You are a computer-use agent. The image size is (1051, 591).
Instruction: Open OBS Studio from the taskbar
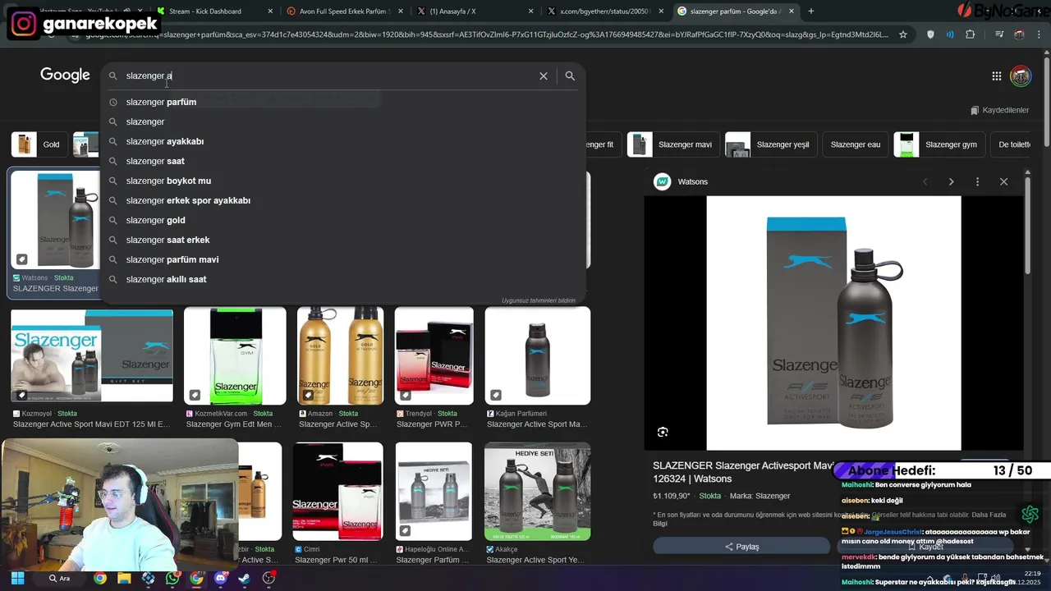[268, 578]
